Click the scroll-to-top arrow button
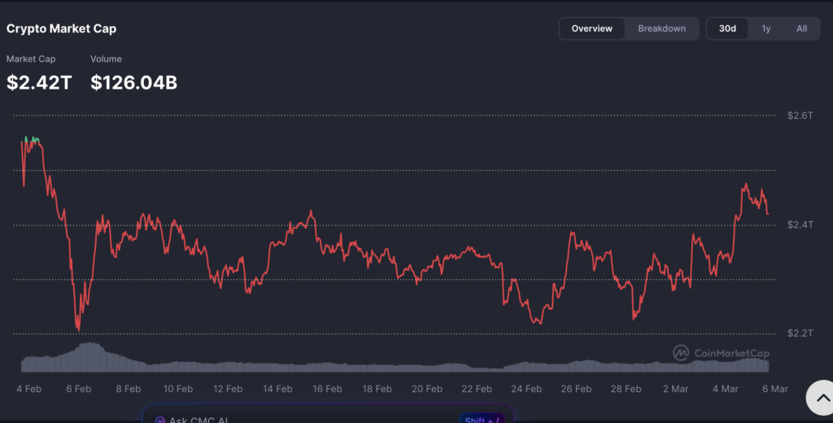This screenshot has width=833, height=423. (819, 397)
